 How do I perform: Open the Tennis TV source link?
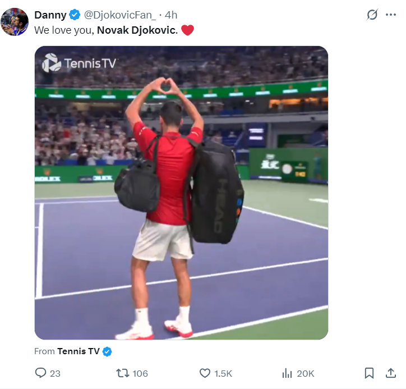coord(78,351)
